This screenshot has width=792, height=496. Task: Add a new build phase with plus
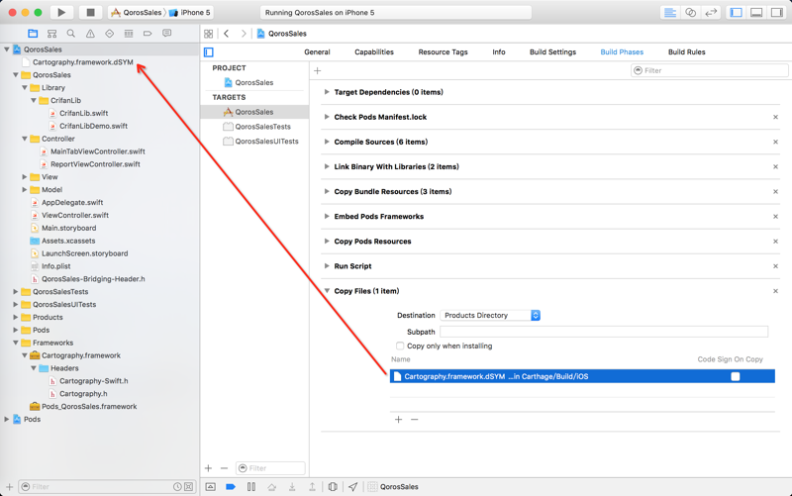(x=317, y=70)
